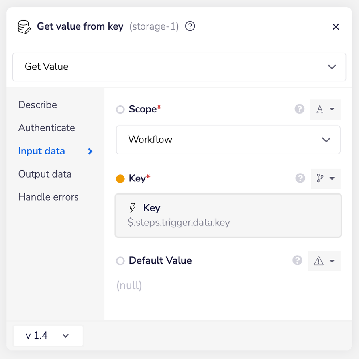Click the Scope help question mark icon
This screenshot has width=359, height=359.
[300, 109]
